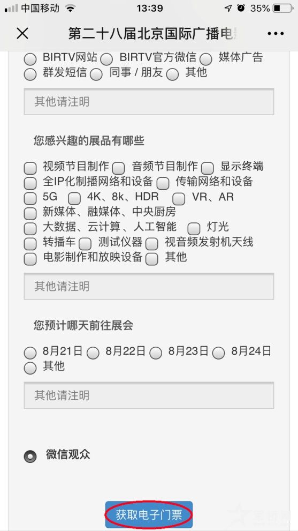The width and height of the screenshot is (298, 531).
Task: Click the 获取电子门票 button
Action: pos(149,515)
